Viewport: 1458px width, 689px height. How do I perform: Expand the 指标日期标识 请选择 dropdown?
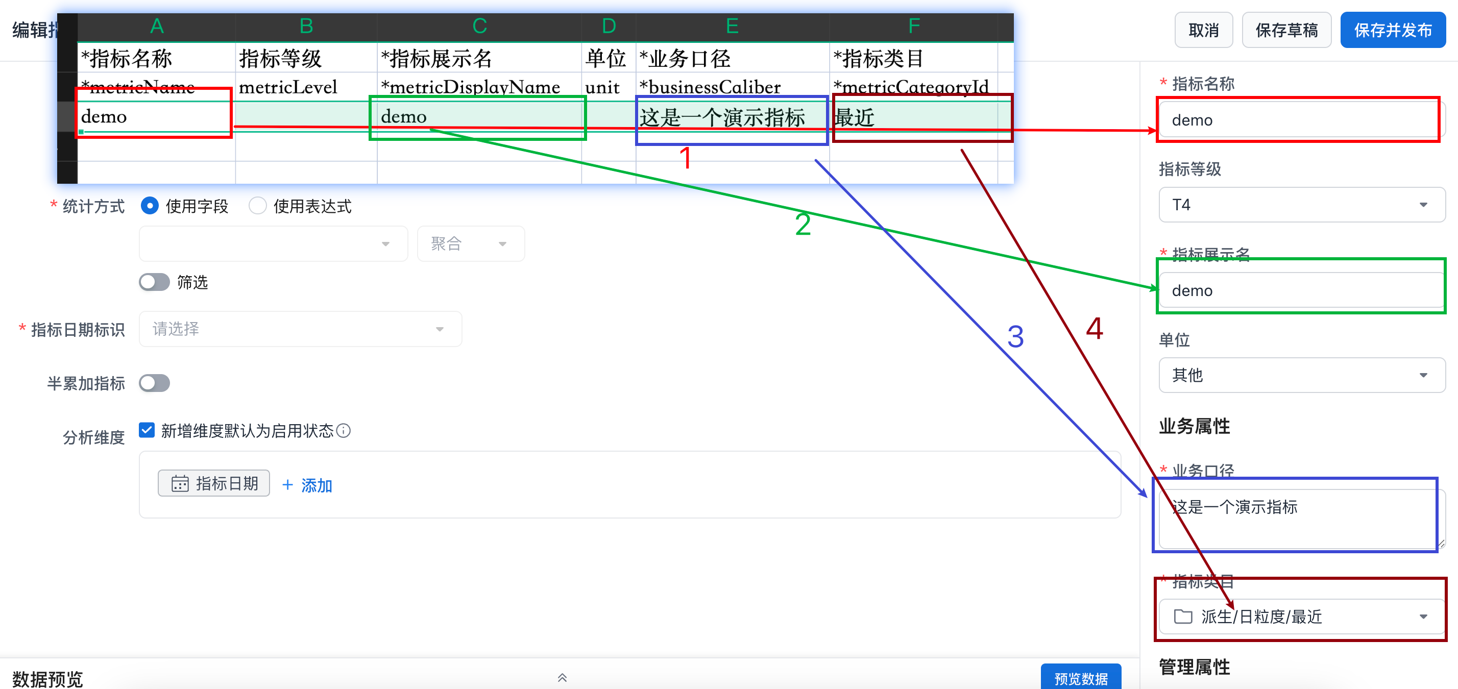tap(300, 329)
